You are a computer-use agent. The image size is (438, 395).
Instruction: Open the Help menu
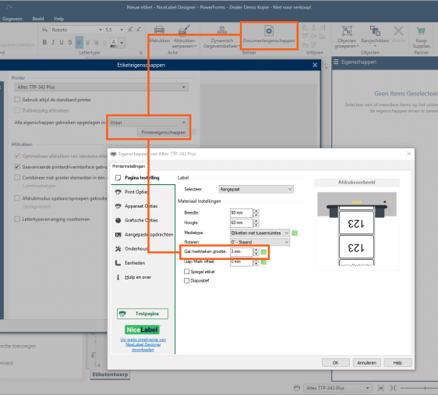click(x=59, y=19)
